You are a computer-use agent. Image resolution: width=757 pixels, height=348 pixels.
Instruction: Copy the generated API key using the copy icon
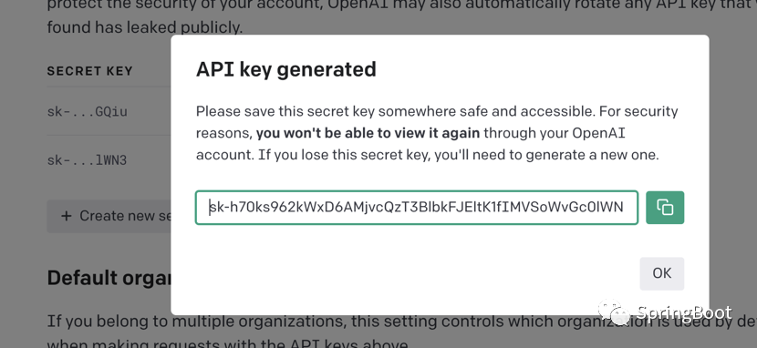click(665, 208)
